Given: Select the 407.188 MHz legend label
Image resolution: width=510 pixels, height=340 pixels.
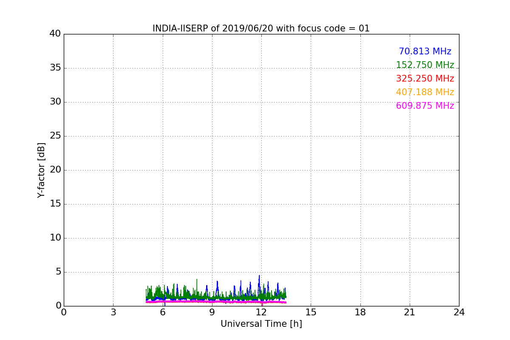Looking at the screenshot, I should point(425,92).
